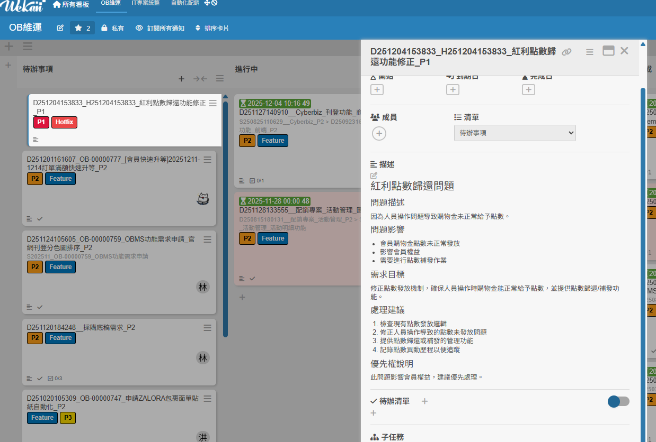Edit the card description pencil icon

(x=374, y=176)
